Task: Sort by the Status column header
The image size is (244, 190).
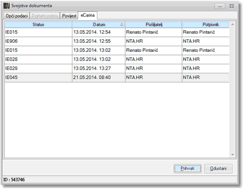Action: click(38, 25)
